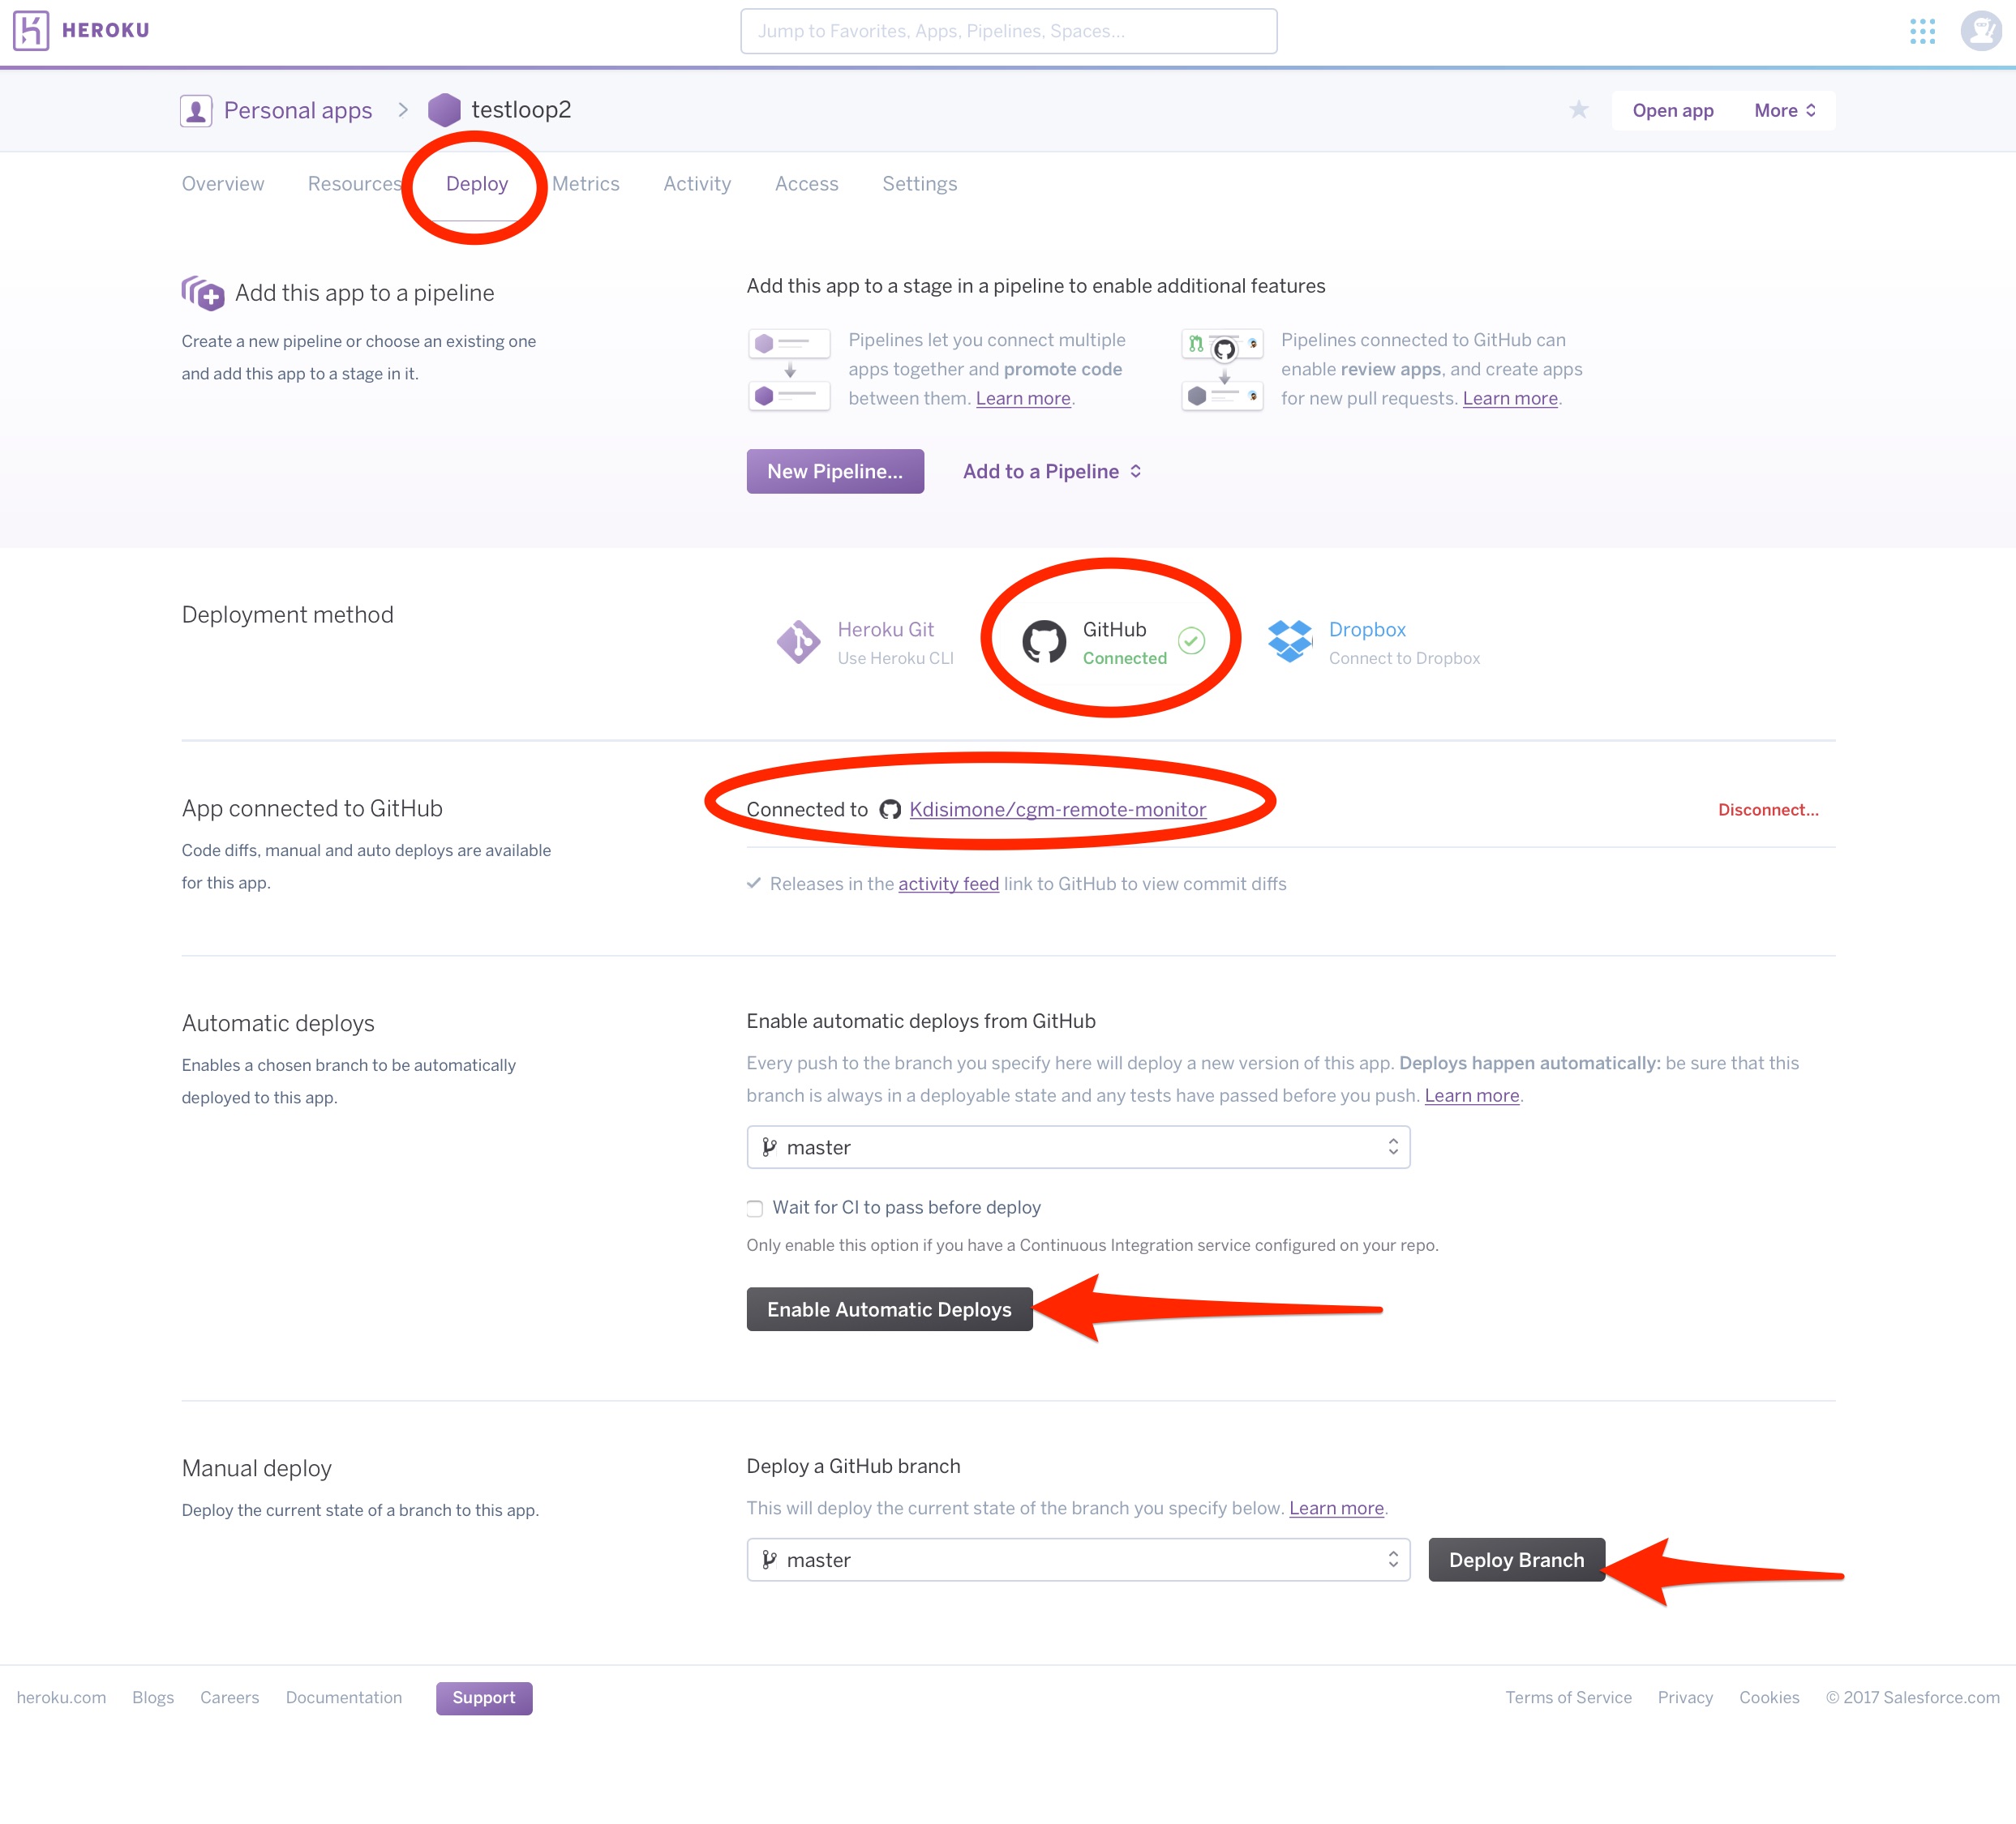Favorite this app with the star icon

1579,110
